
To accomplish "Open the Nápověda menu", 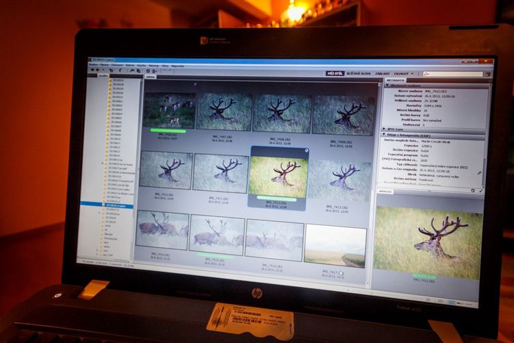I will [x=177, y=66].
